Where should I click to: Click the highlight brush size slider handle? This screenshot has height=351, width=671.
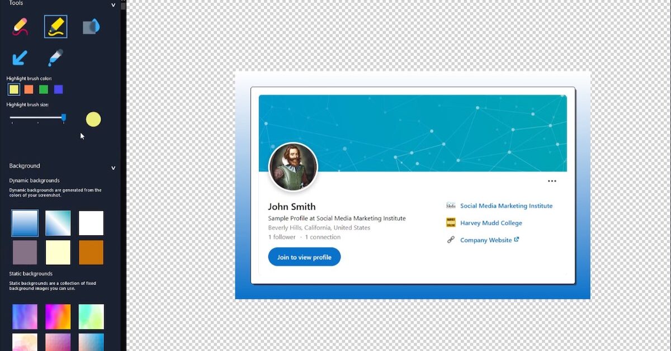[64, 117]
